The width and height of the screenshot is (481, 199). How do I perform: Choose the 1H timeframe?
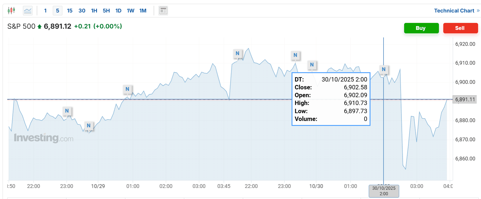click(x=94, y=11)
